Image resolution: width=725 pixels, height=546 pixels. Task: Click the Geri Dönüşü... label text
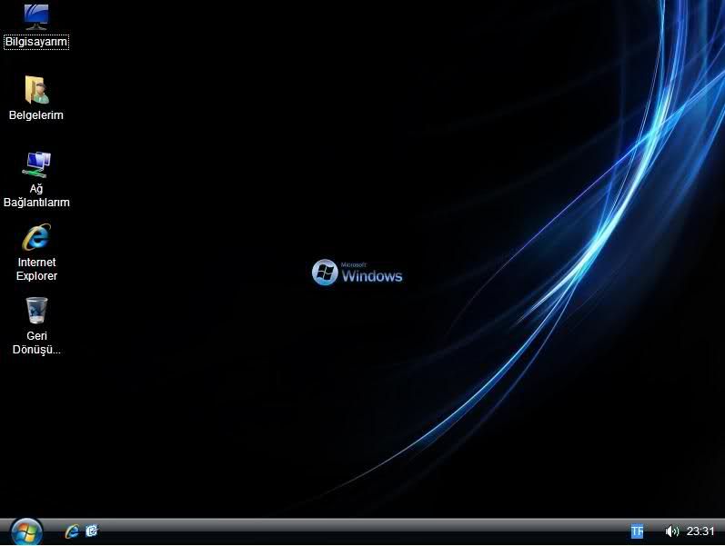coord(36,342)
